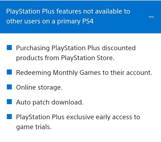Viewport: 161px width, 142px height.
Task: Select the "products from PlayStation Store." line
Action: click(x=65, y=58)
